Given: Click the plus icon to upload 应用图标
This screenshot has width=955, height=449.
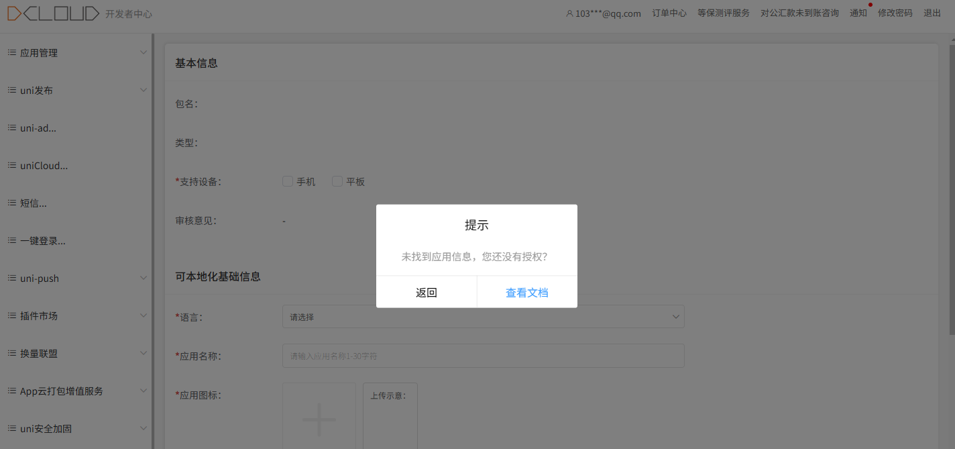Looking at the screenshot, I should (319, 419).
